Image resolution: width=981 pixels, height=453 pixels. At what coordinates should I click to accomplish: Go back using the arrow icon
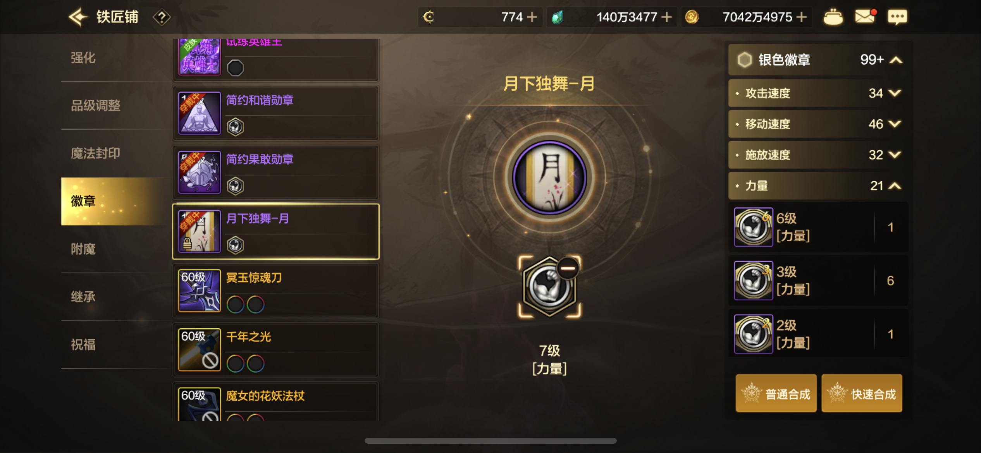point(77,17)
